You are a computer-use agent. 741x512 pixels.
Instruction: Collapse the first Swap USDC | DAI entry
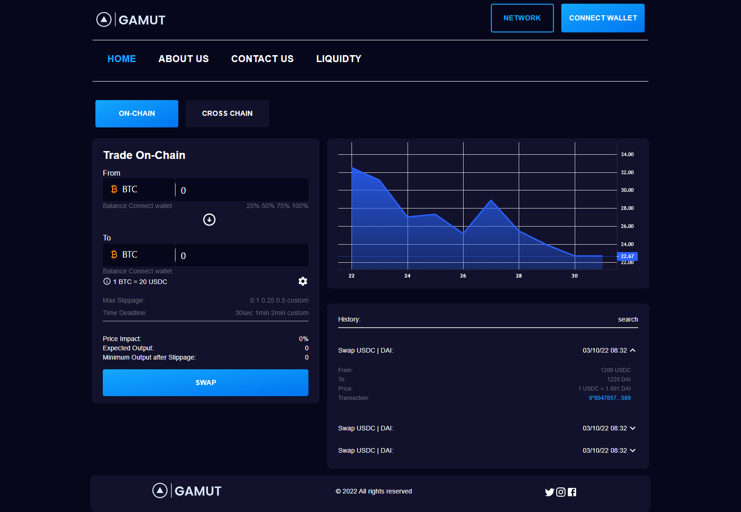[633, 350]
